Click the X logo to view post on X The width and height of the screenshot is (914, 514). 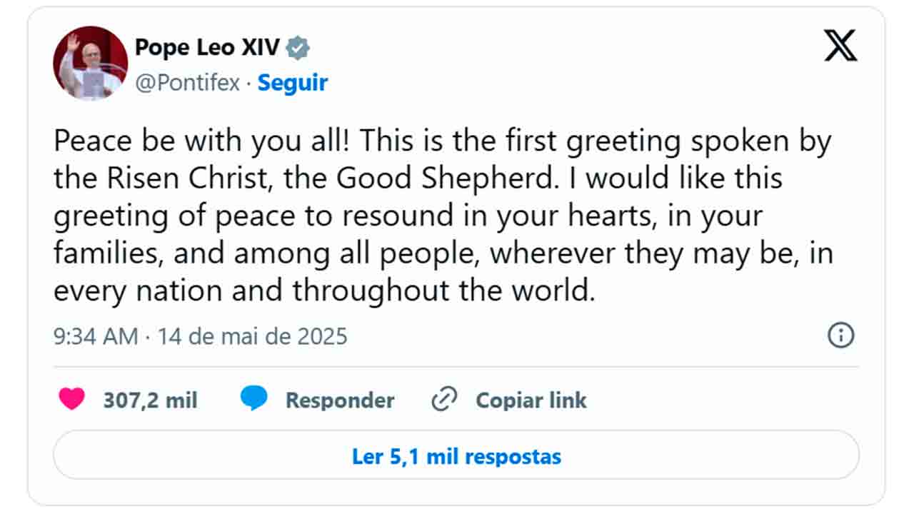click(x=840, y=44)
